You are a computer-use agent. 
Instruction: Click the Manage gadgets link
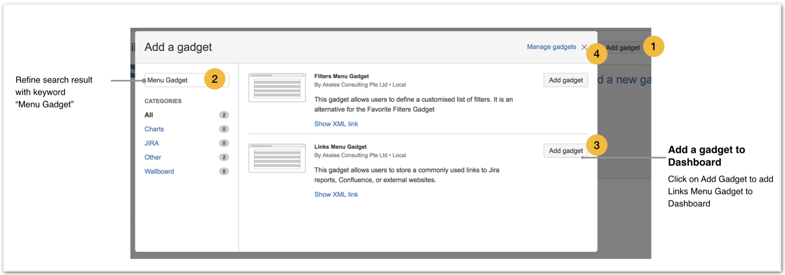551,47
